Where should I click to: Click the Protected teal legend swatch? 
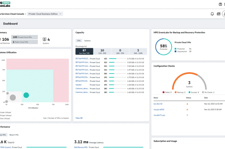pos(175,49)
